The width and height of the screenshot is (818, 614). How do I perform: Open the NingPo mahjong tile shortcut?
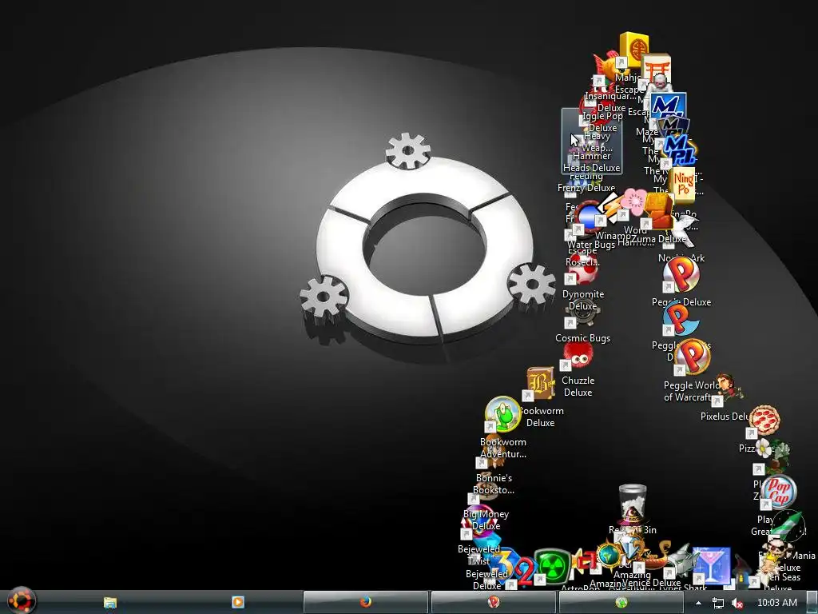tap(683, 185)
